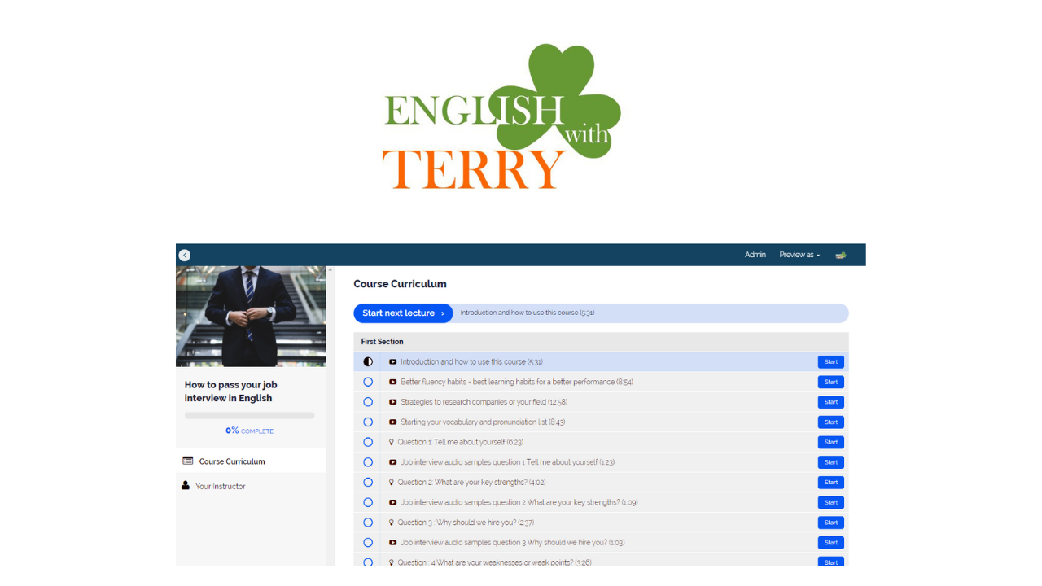Click the English with Terry logo

coord(501,117)
